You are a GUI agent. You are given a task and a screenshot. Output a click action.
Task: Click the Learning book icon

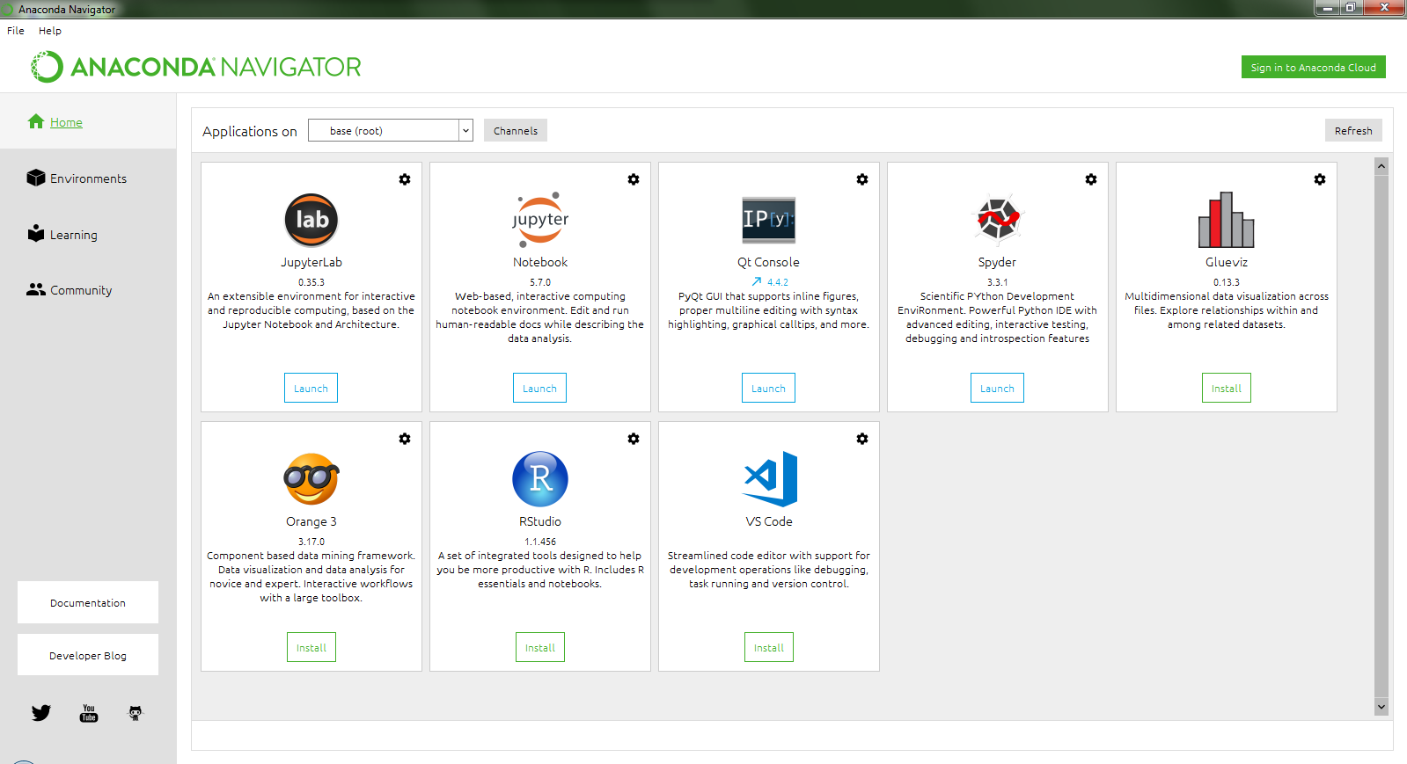click(x=36, y=233)
